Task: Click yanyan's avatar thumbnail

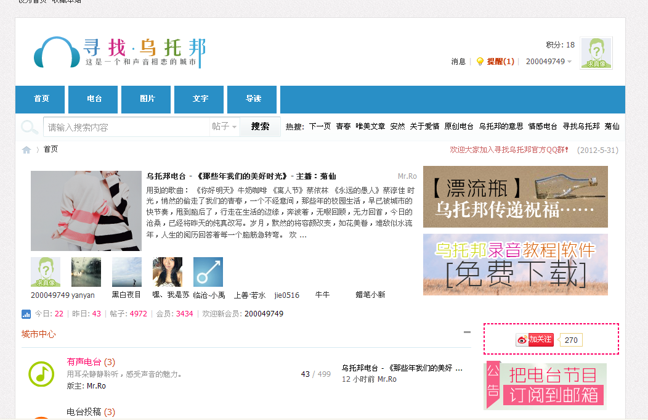Action: coord(86,271)
